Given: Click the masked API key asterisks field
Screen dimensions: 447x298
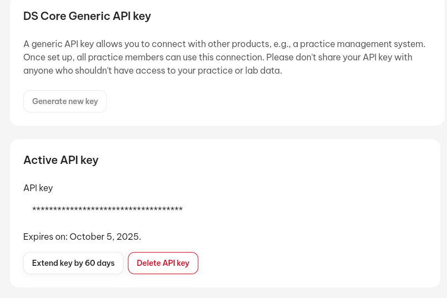Looking at the screenshot, I should pos(108,210).
